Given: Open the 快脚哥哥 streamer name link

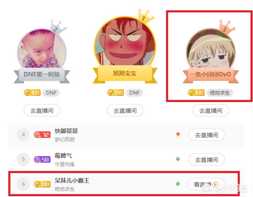Looking at the screenshot, I should [x=66, y=131].
